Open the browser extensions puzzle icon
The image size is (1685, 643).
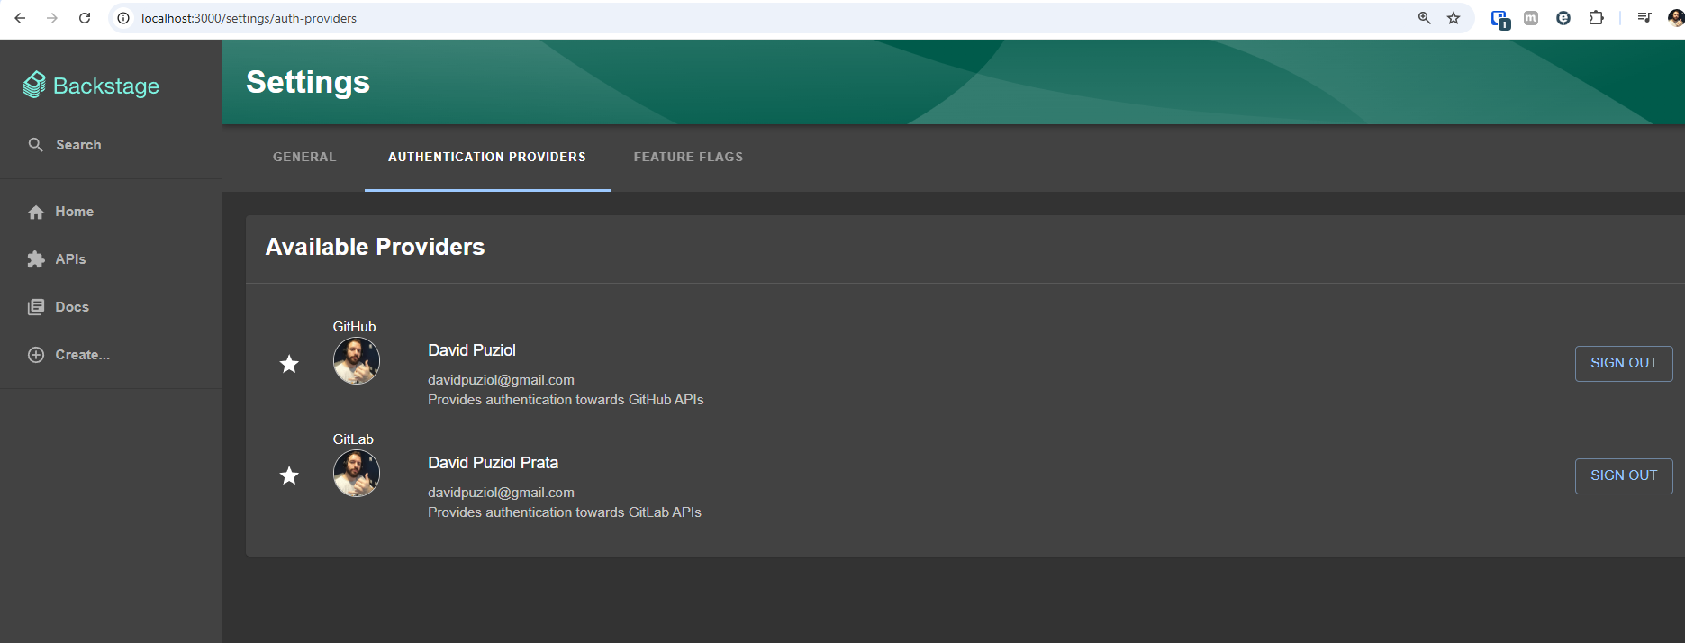click(1596, 18)
